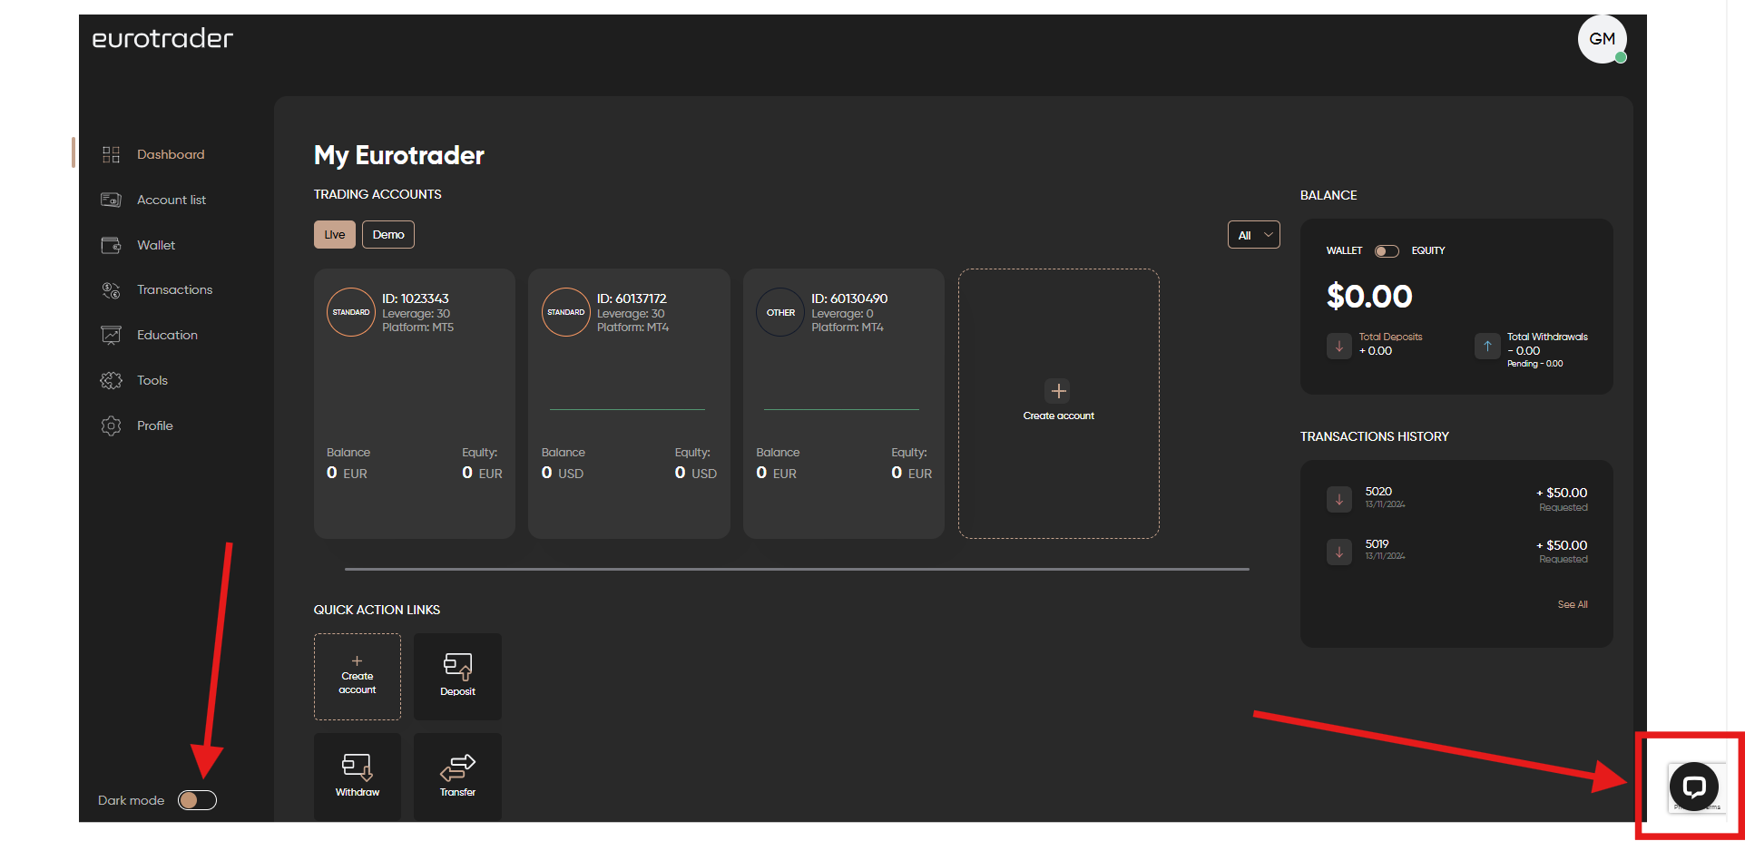Open Profile from sidebar menu

tap(155, 425)
